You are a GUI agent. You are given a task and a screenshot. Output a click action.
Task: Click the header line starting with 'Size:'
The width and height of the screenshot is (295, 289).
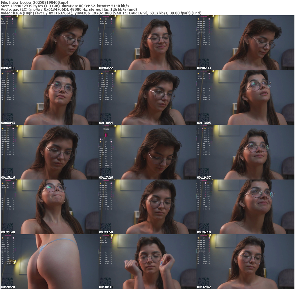click(65, 6)
